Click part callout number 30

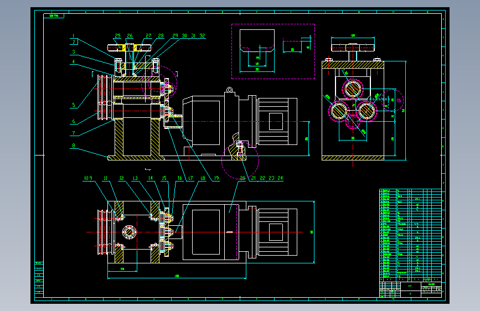coord(184,36)
